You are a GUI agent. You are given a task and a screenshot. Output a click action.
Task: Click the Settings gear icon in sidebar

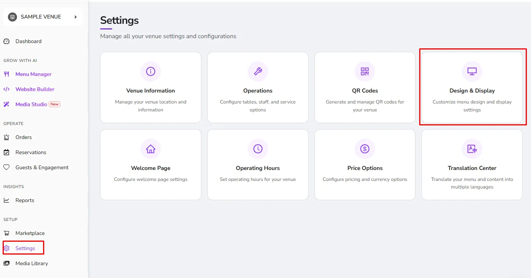[6, 248]
